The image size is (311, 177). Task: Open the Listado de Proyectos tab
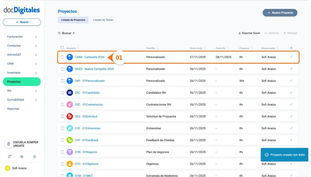73,19
